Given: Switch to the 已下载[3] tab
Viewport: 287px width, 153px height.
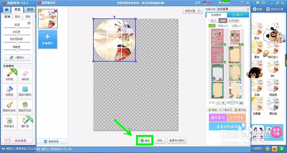Looking at the screenshot, I should pos(238,15).
